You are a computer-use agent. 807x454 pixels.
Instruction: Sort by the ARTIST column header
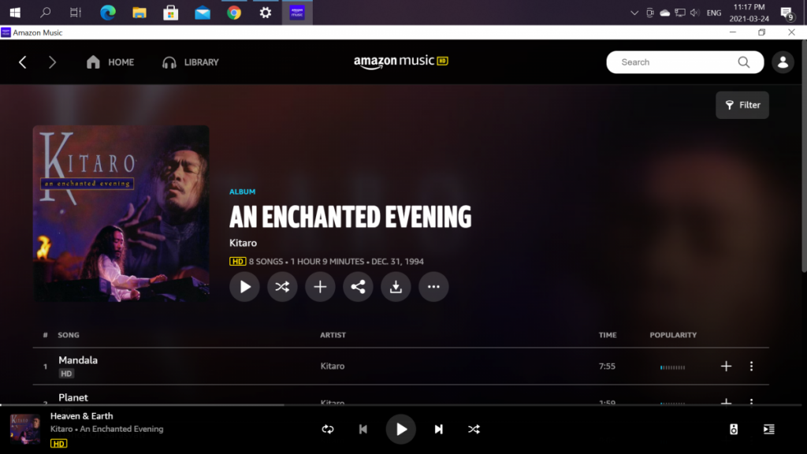point(333,335)
